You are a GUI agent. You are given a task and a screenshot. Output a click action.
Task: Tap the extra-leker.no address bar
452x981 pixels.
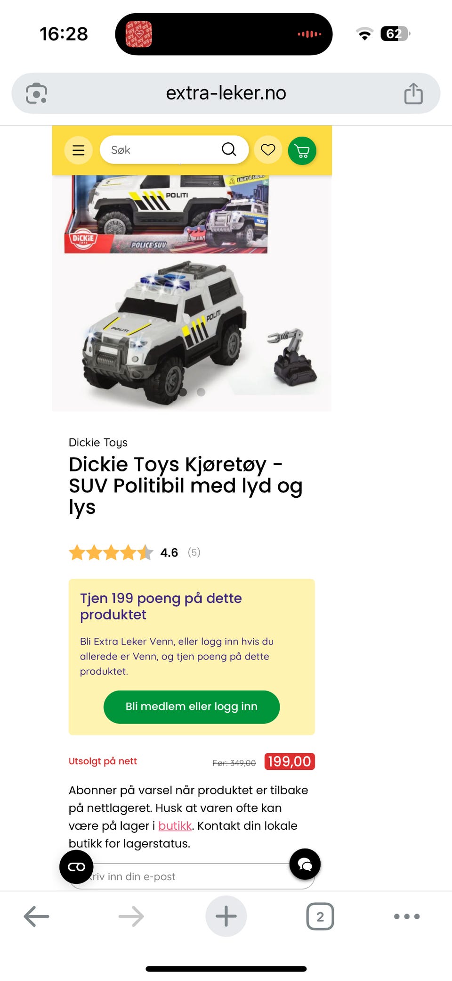226,93
